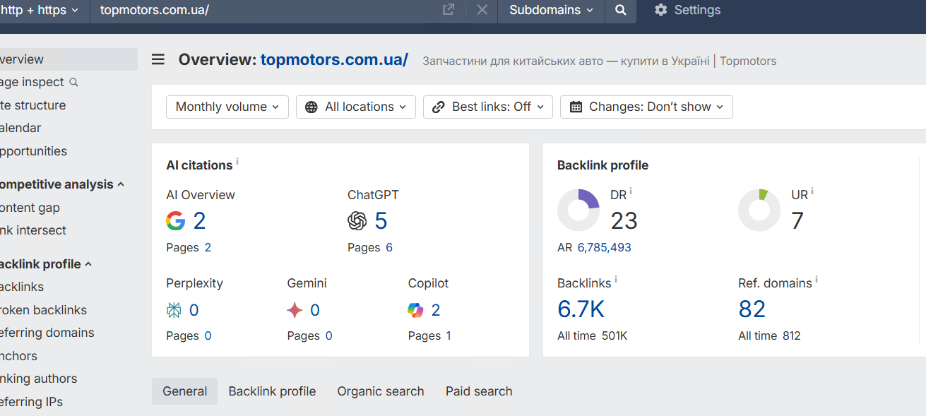
Task: Click the Page inspect magnifier icon
Action: point(73,83)
